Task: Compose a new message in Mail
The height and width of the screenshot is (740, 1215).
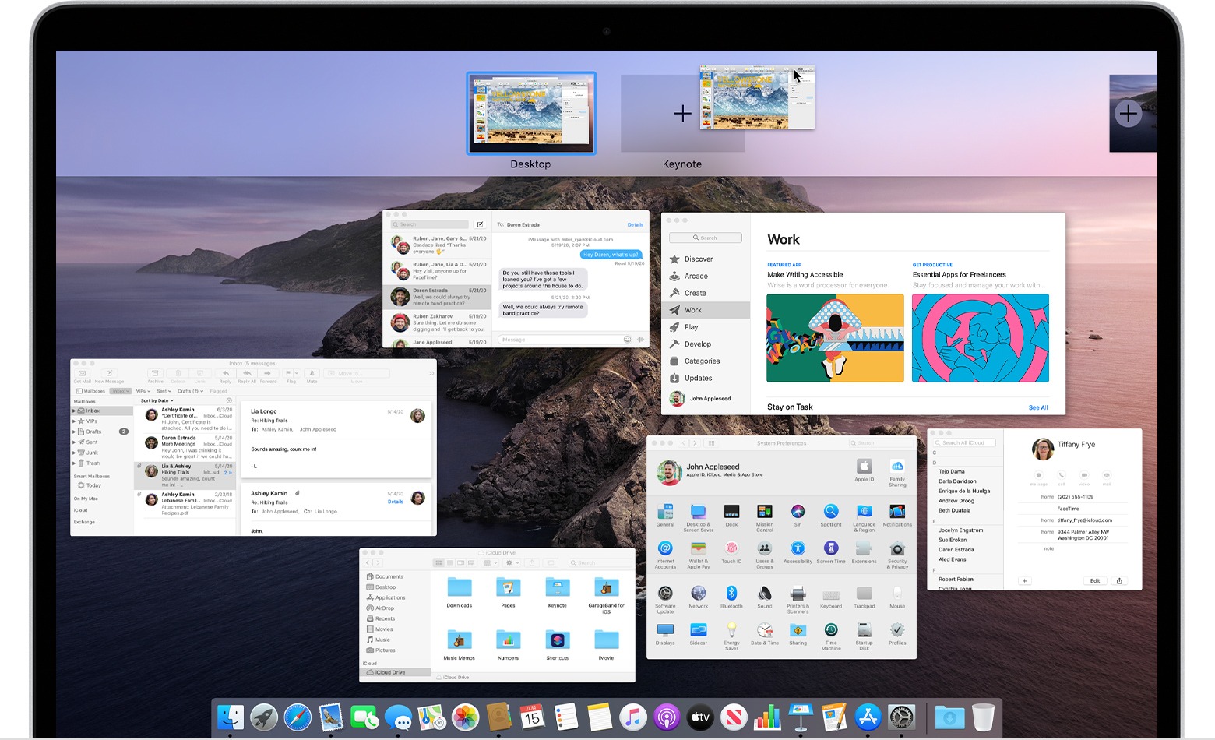Action: coord(109,372)
